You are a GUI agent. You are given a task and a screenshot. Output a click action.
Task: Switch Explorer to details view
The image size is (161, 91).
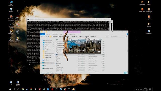125,73
